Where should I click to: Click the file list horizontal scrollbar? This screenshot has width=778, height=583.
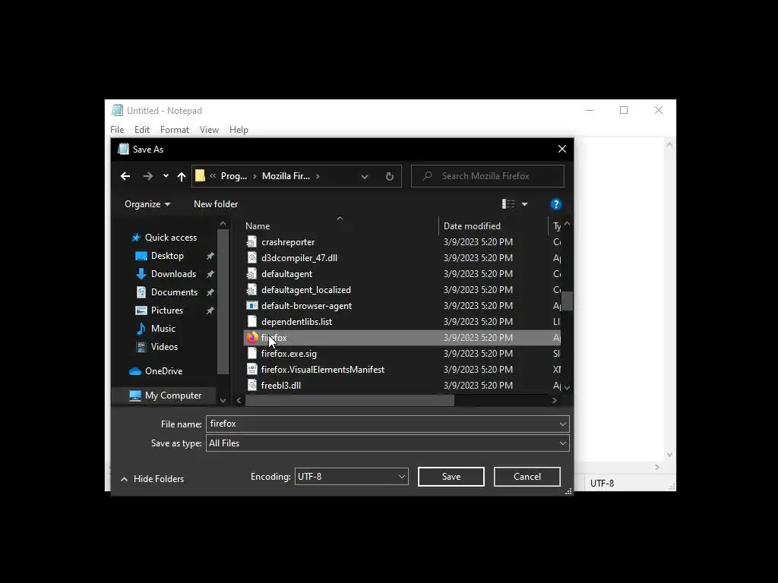[x=349, y=401]
